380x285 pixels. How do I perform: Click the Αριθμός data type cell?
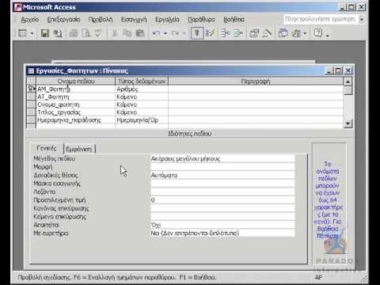pos(142,89)
